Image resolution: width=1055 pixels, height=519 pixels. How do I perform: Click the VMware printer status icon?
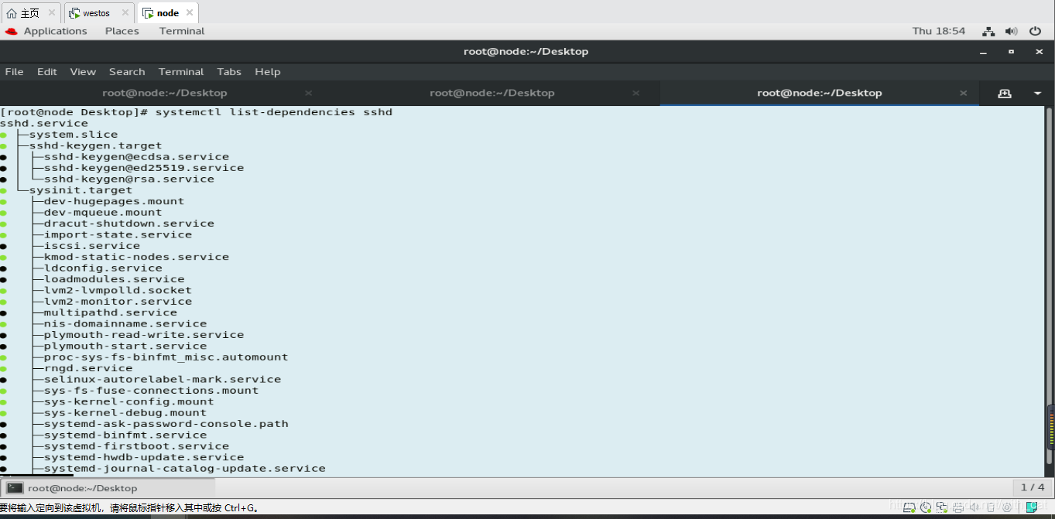pos(957,507)
